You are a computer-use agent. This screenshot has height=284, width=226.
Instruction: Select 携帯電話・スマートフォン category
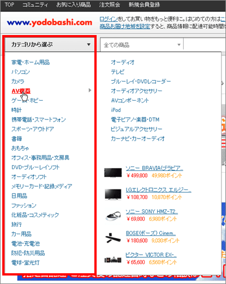(x=38, y=119)
